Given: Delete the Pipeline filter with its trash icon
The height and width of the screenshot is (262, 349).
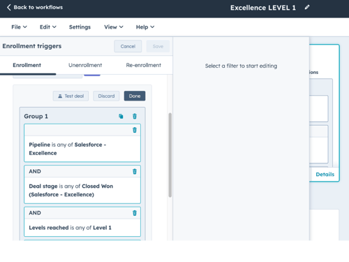Looking at the screenshot, I should click(x=135, y=130).
